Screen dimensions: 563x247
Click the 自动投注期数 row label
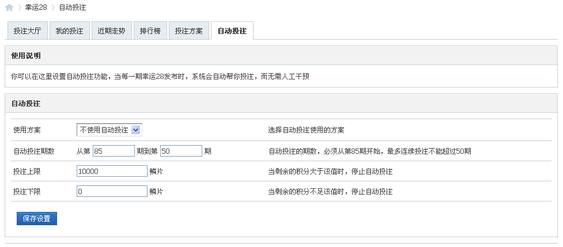(34, 151)
